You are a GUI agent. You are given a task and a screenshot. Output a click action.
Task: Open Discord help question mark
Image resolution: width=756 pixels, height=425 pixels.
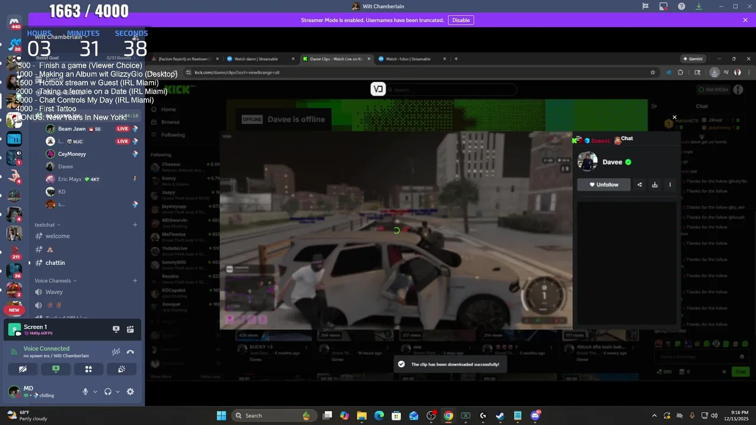click(x=682, y=6)
